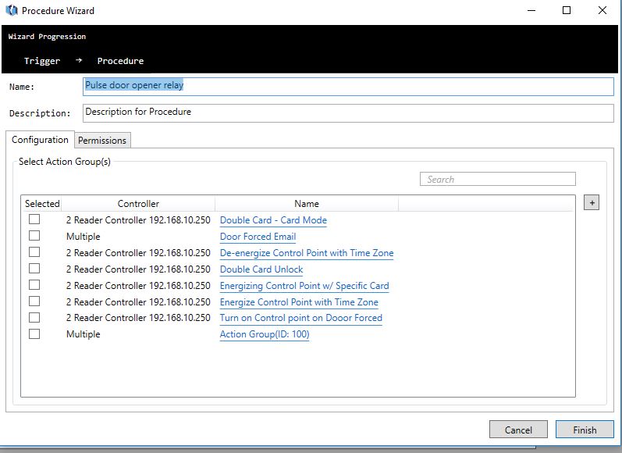Toggle Energize Control Point with Time Zone checkbox
This screenshot has width=622, height=453.
[x=34, y=301]
